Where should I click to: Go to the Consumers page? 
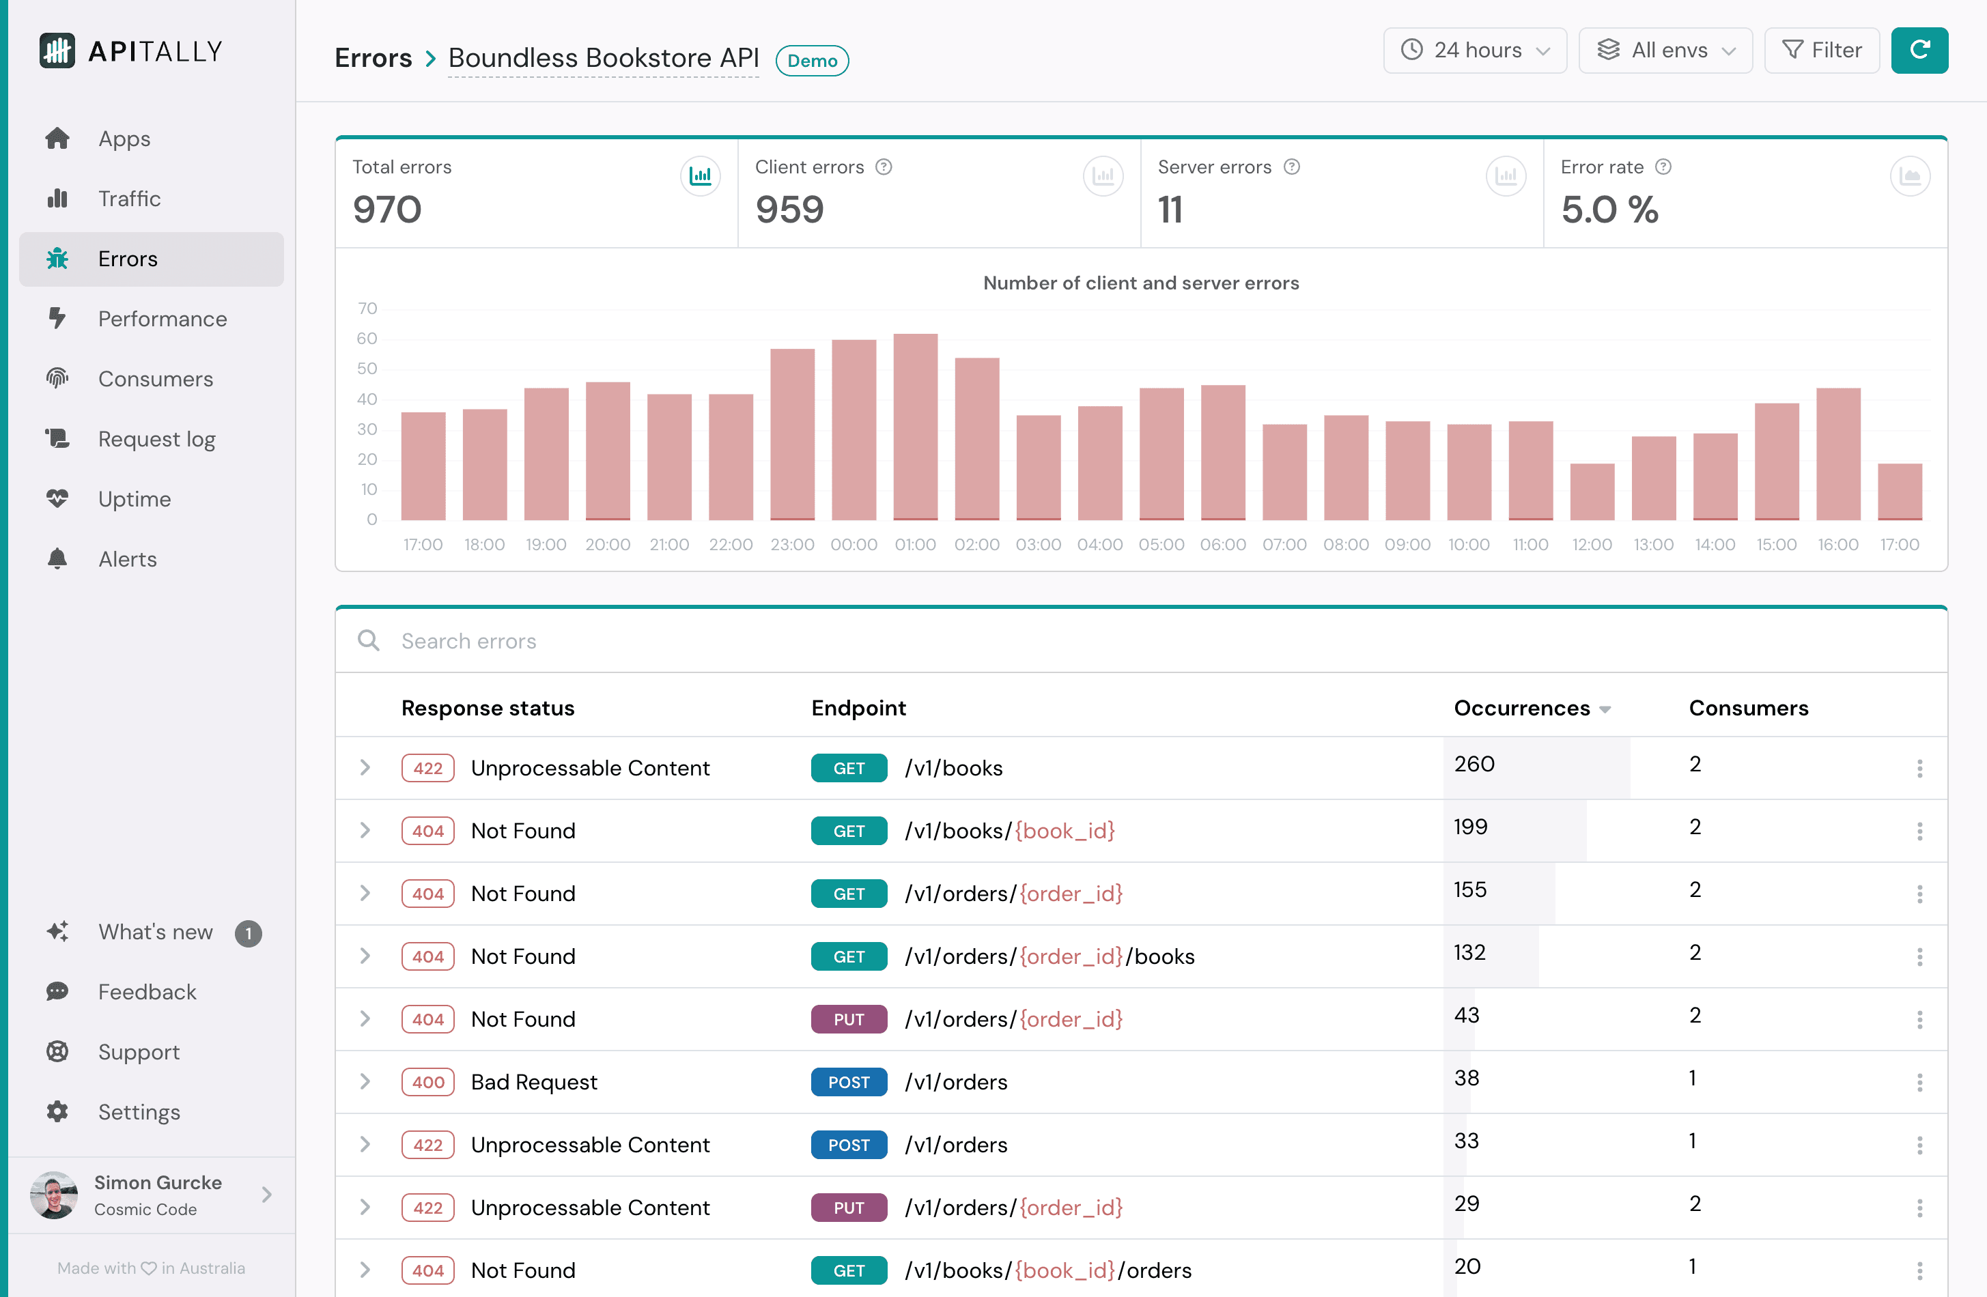[151, 378]
